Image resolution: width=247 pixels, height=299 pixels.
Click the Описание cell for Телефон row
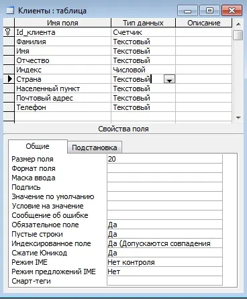(204, 107)
